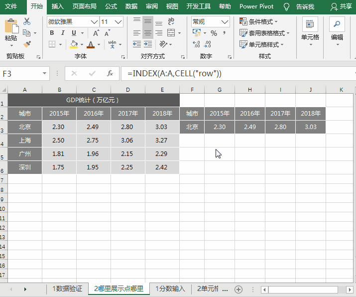The image size is (356, 297).
Task: Open 套用表格格式 table formats
Action: 264,33
